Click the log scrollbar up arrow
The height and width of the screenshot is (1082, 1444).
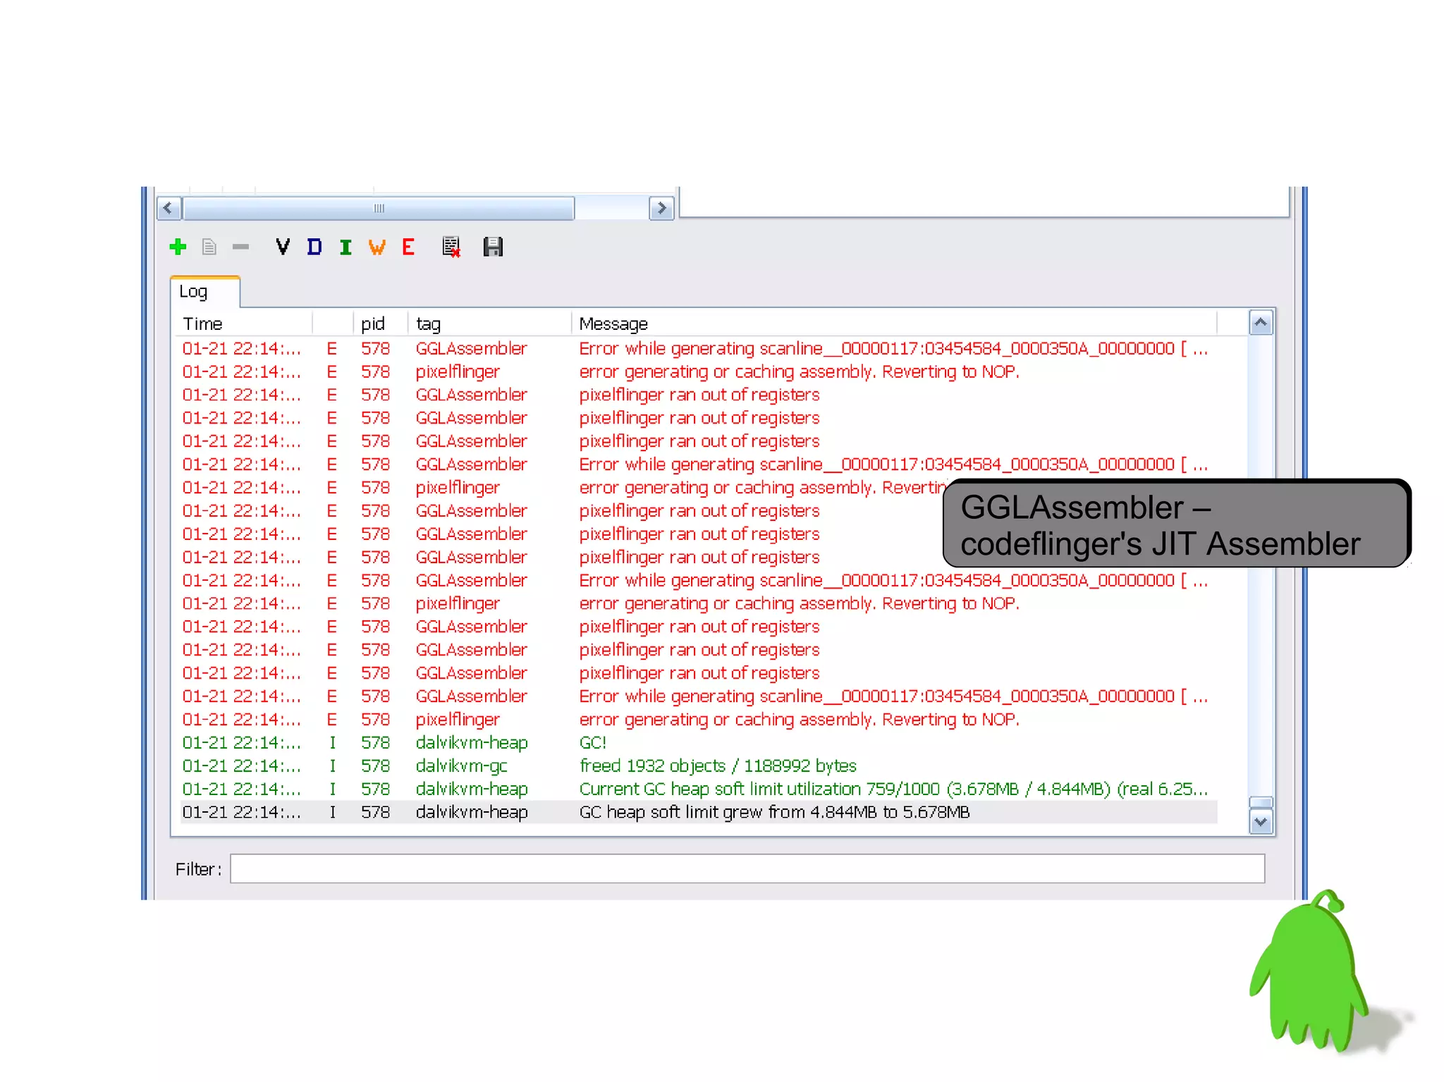tap(1261, 323)
